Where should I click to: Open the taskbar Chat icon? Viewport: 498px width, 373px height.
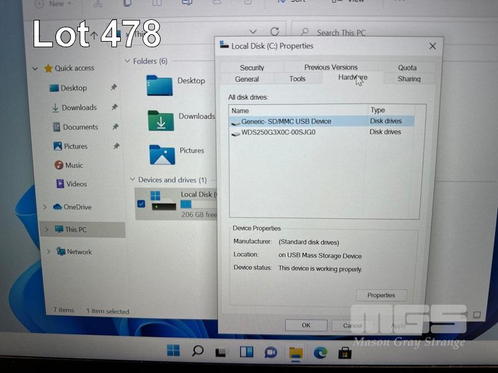271,352
